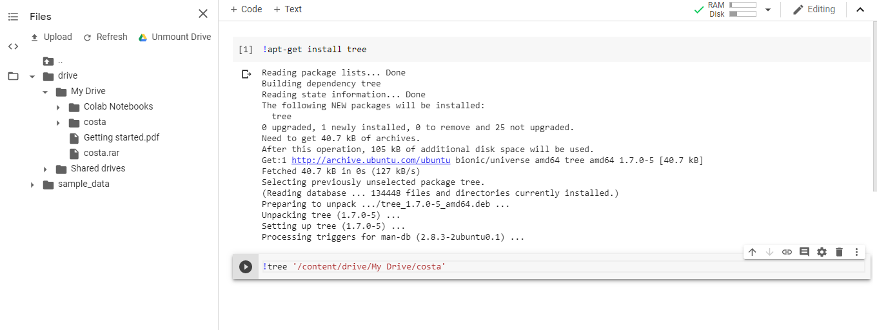Copy link to the cell
Viewport: 877px width, 330px height.
point(787,252)
